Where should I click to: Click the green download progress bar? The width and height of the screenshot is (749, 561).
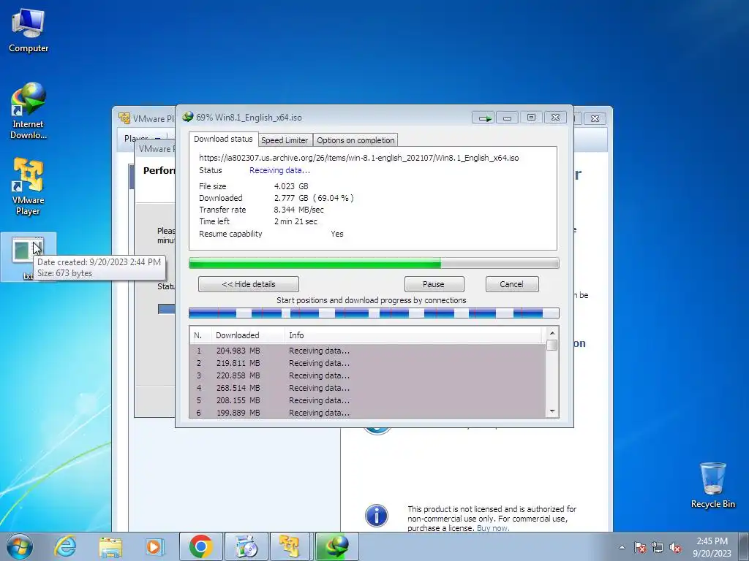(x=374, y=263)
